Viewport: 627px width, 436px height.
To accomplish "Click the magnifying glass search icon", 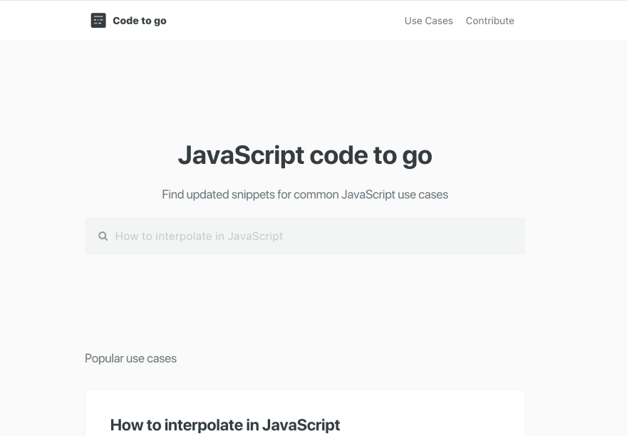I will [103, 236].
